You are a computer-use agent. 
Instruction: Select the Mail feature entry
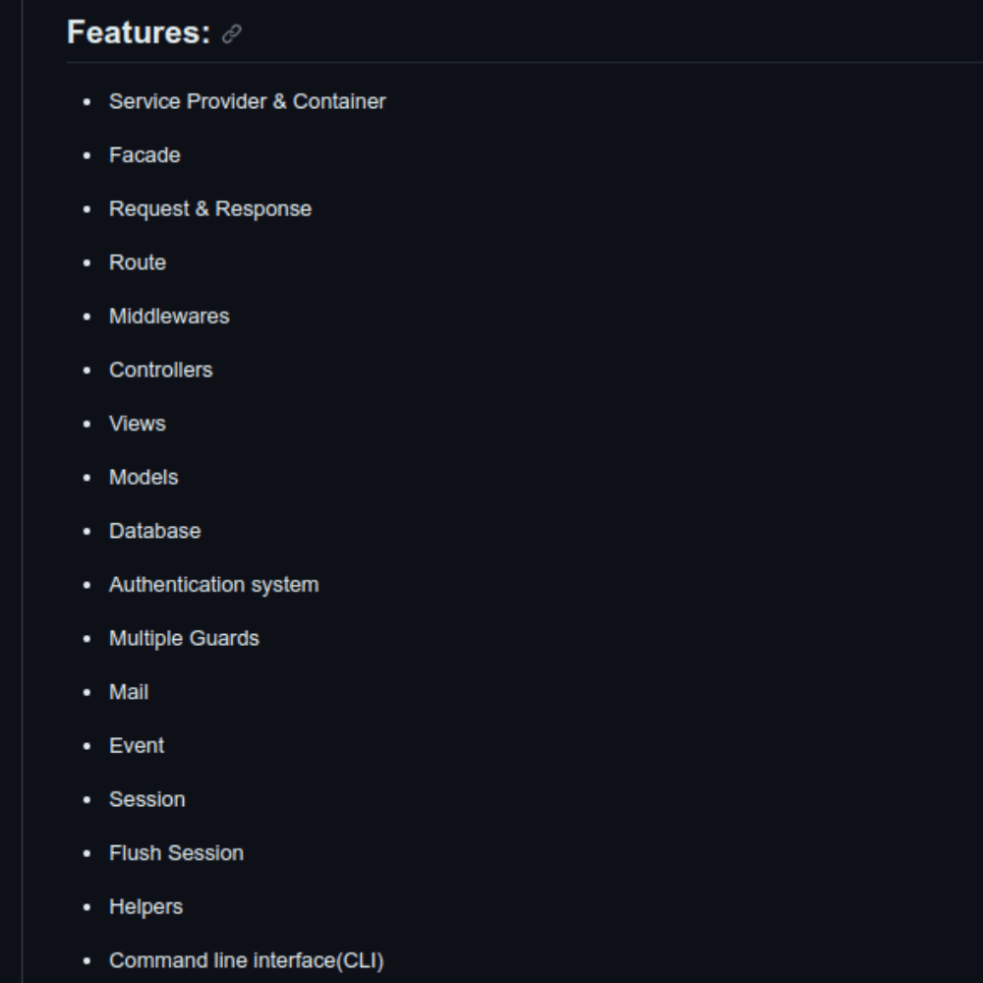click(129, 692)
